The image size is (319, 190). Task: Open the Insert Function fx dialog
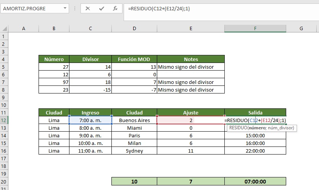point(115,8)
